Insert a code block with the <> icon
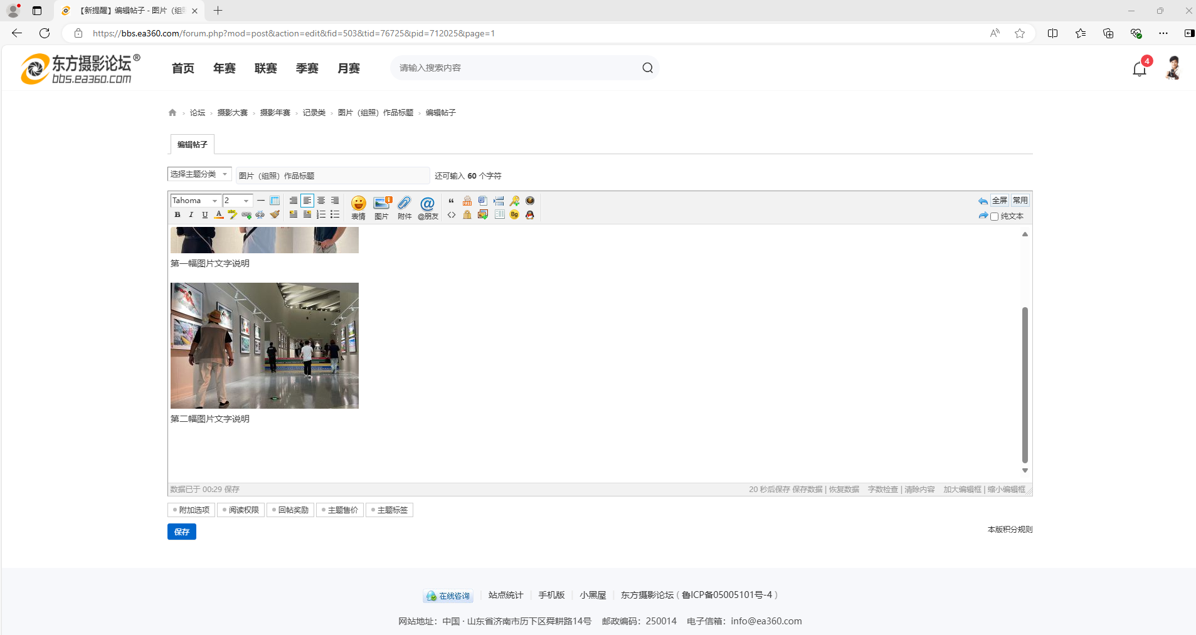The height and width of the screenshot is (635, 1196). (452, 215)
